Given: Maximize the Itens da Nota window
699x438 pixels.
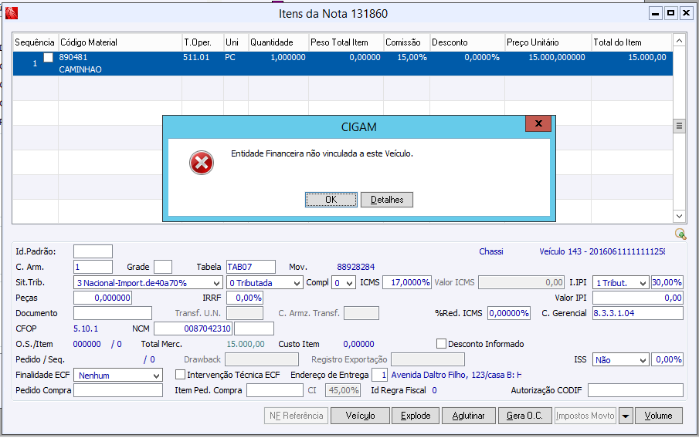Looking at the screenshot, I should pyautogui.click(x=670, y=13).
